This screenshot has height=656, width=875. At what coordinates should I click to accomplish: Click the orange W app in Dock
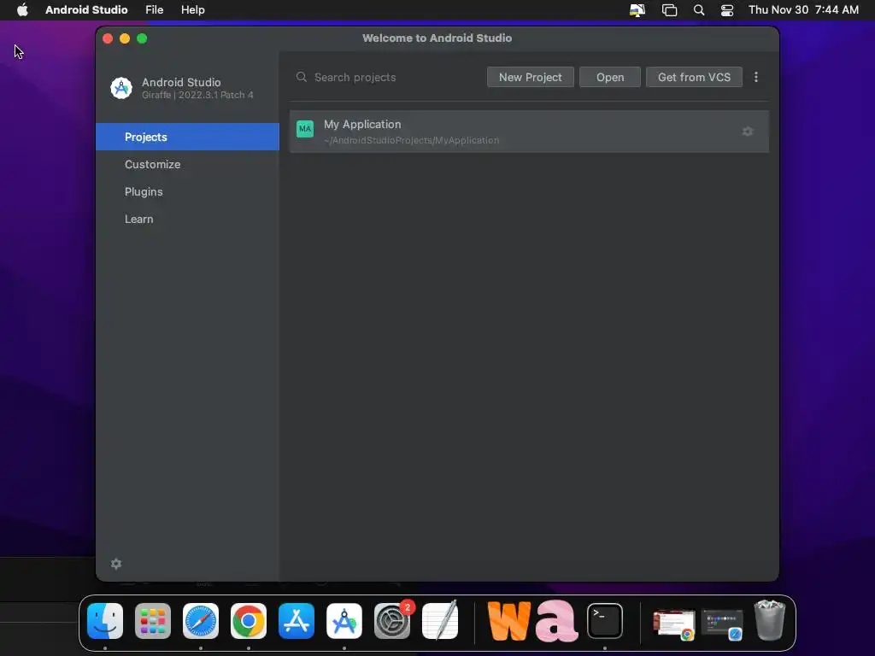click(508, 621)
